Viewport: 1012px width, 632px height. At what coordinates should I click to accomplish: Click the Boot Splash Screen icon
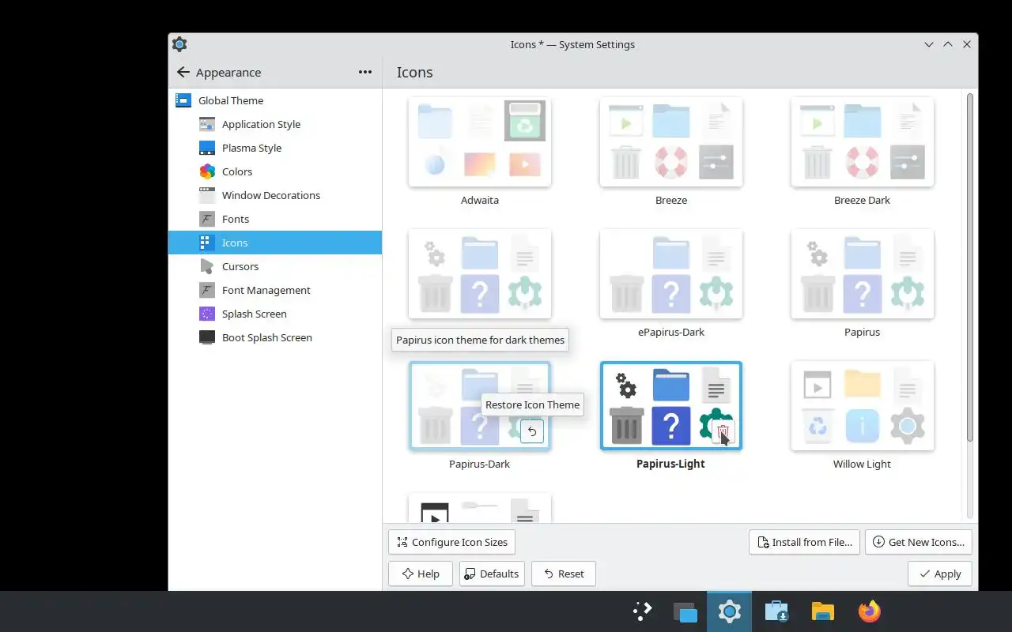click(x=207, y=337)
